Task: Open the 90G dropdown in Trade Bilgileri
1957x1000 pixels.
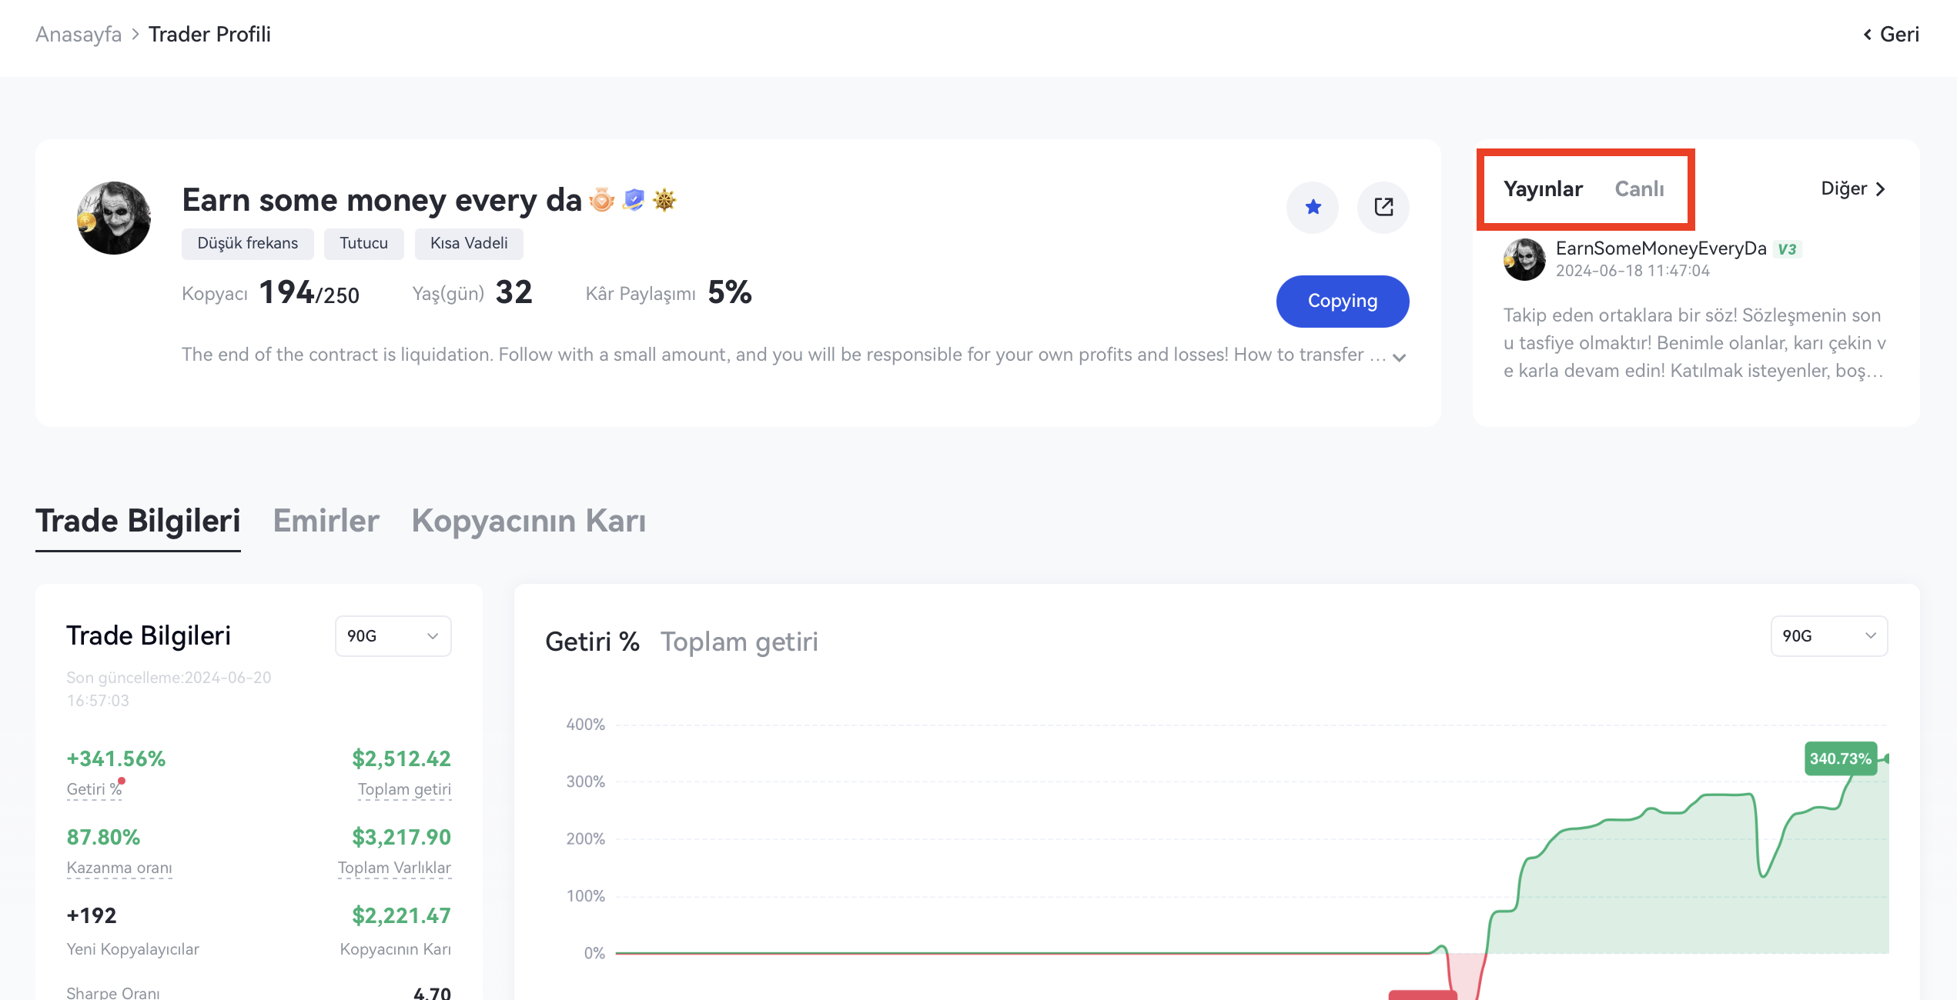Action: pos(393,636)
